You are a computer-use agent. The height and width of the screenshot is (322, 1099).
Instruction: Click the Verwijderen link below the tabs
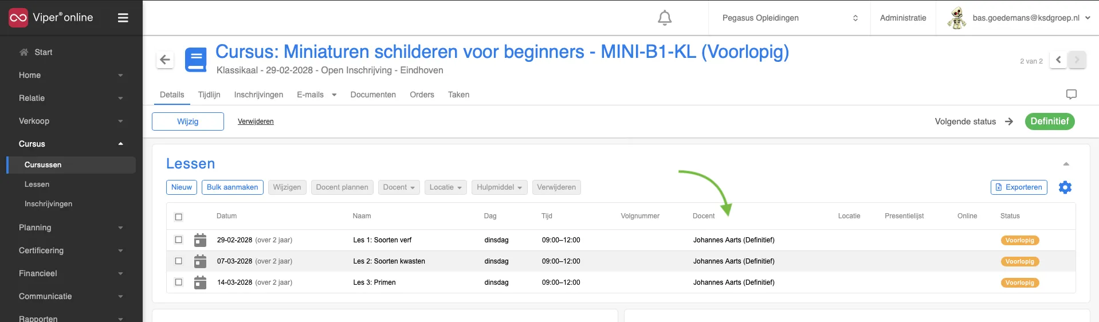256,121
